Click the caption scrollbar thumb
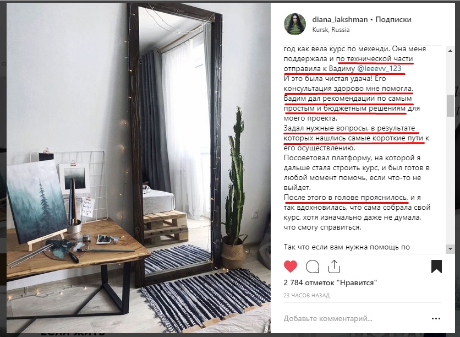Viewport: 460px width, 337px height. 450,106
